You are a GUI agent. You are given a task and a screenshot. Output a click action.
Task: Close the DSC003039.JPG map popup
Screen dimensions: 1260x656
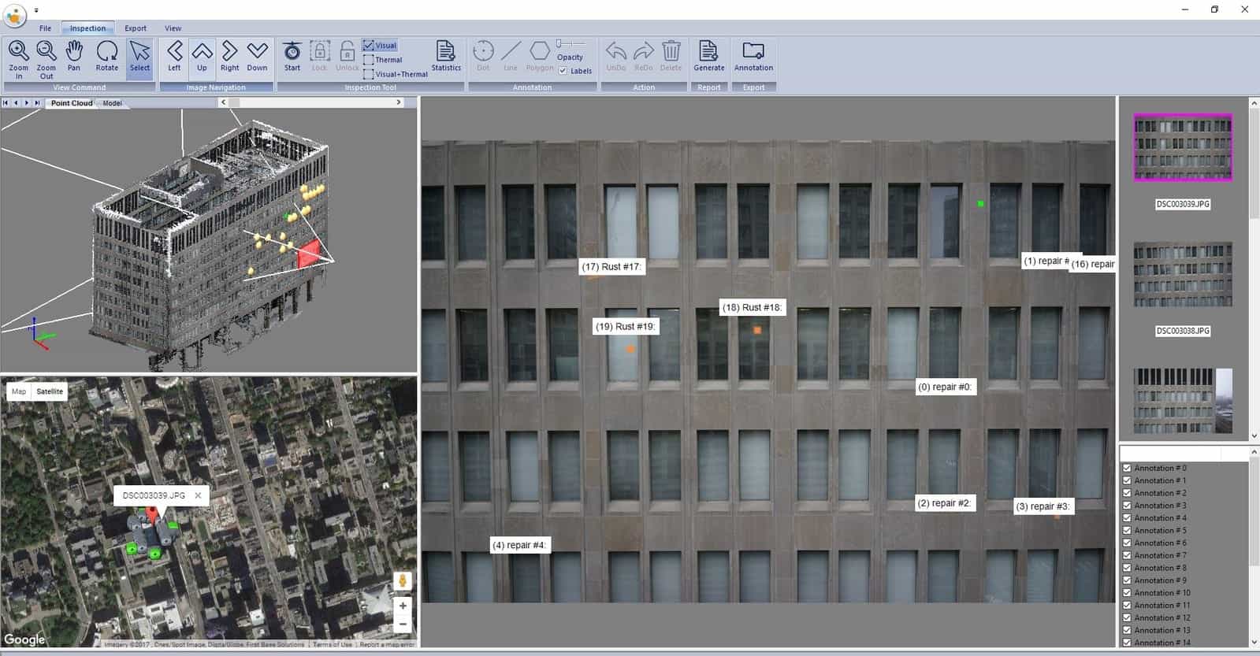(198, 495)
